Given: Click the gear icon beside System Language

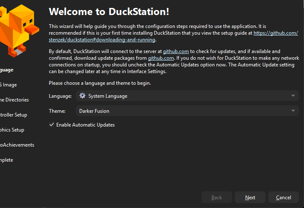Looking at the screenshot, I should [x=82, y=96].
